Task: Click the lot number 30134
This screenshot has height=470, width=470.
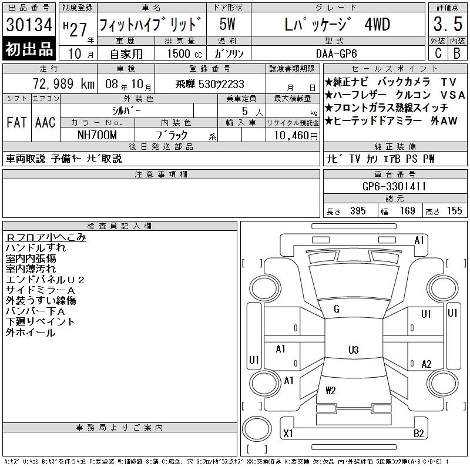Action: click(x=29, y=25)
